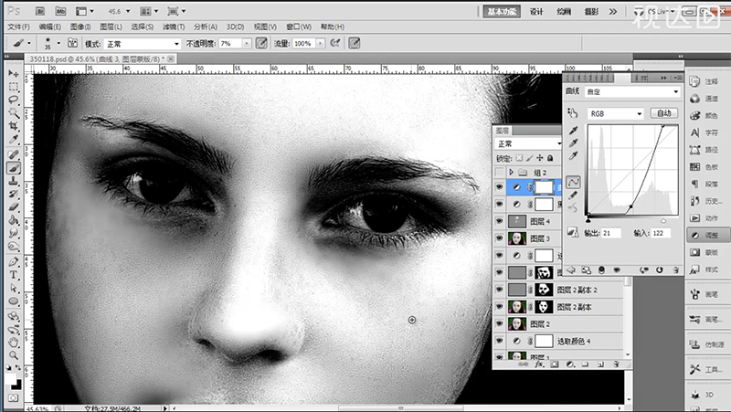
Task: Click the foreground/background color swatches
Action: click(13, 381)
